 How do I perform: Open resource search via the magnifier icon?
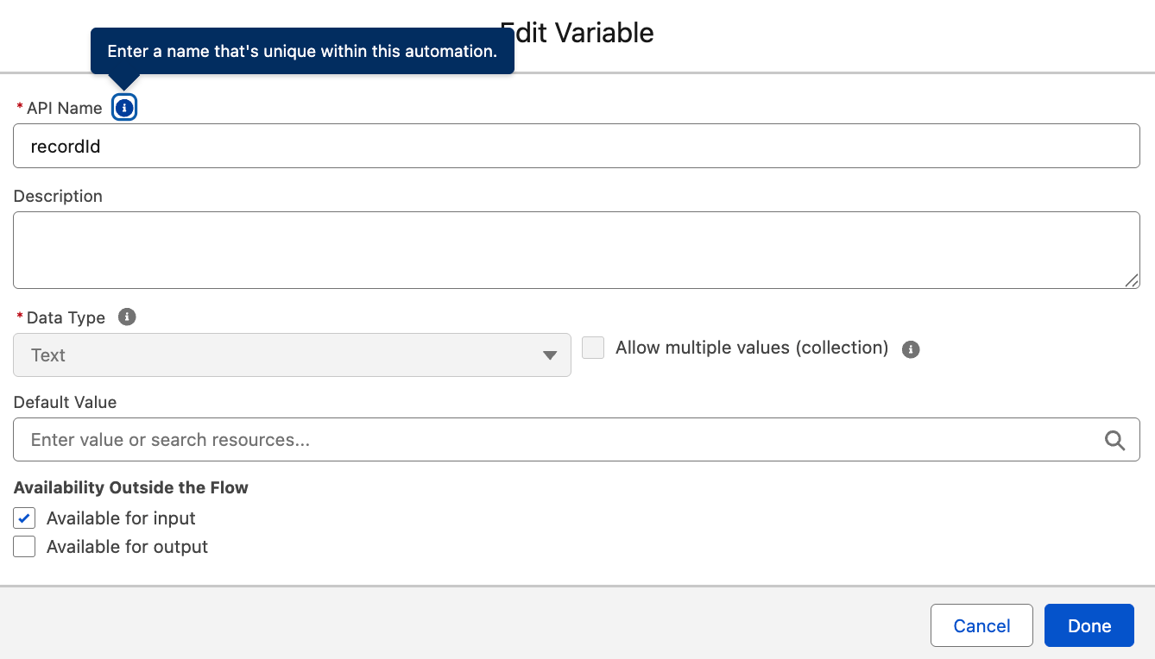pyautogui.click(x=1114, y=440)
